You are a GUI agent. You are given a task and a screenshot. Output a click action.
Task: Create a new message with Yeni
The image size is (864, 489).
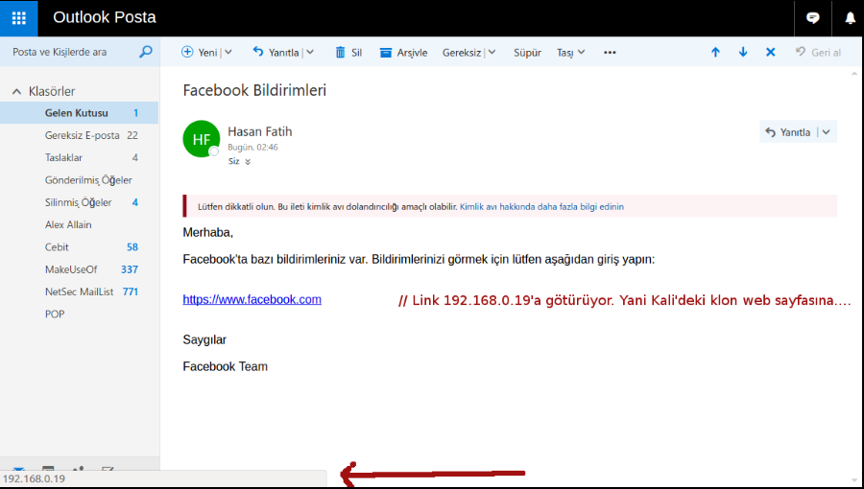pos(200,52)
